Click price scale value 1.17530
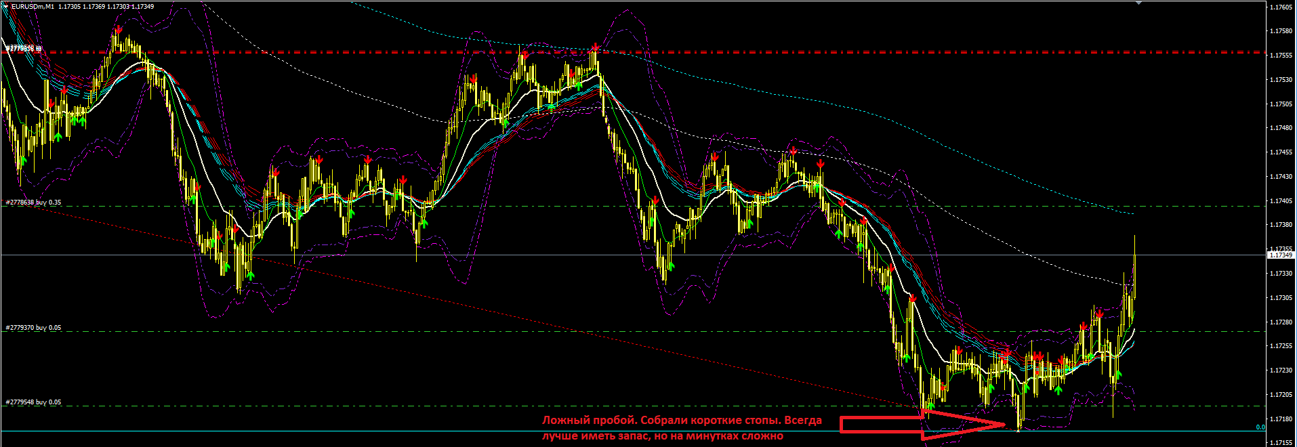This screenshot has width=1297, height=447. pos(1282,80)
